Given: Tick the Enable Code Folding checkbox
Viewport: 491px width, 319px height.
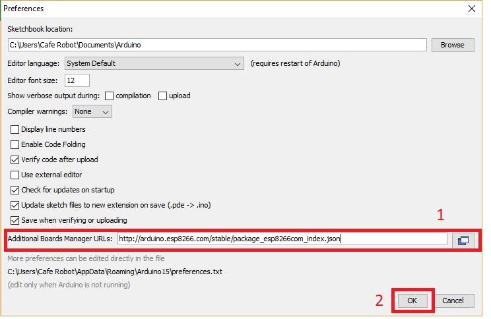Looking at the screenshot, I should pyautogui.click(x=15, y=144).
